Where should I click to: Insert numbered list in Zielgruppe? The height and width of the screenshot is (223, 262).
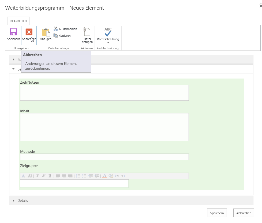pyautogui.click(x=78, y=176)
